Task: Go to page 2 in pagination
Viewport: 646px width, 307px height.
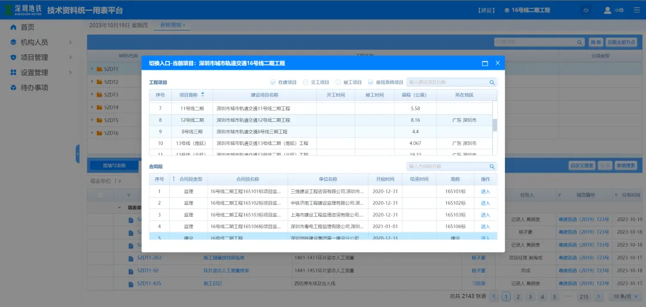Action: tap(518, 296)
